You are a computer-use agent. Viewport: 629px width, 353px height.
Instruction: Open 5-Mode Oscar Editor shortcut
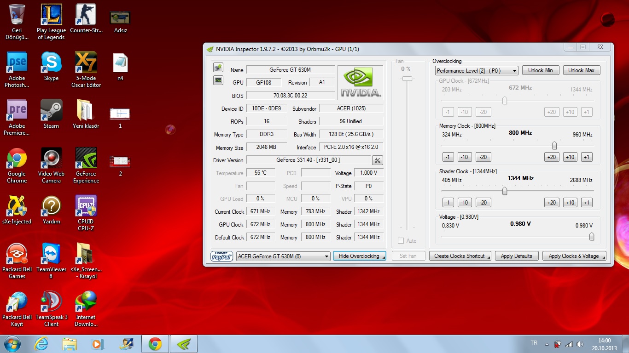pyautogui.click(x=86, y=69)
